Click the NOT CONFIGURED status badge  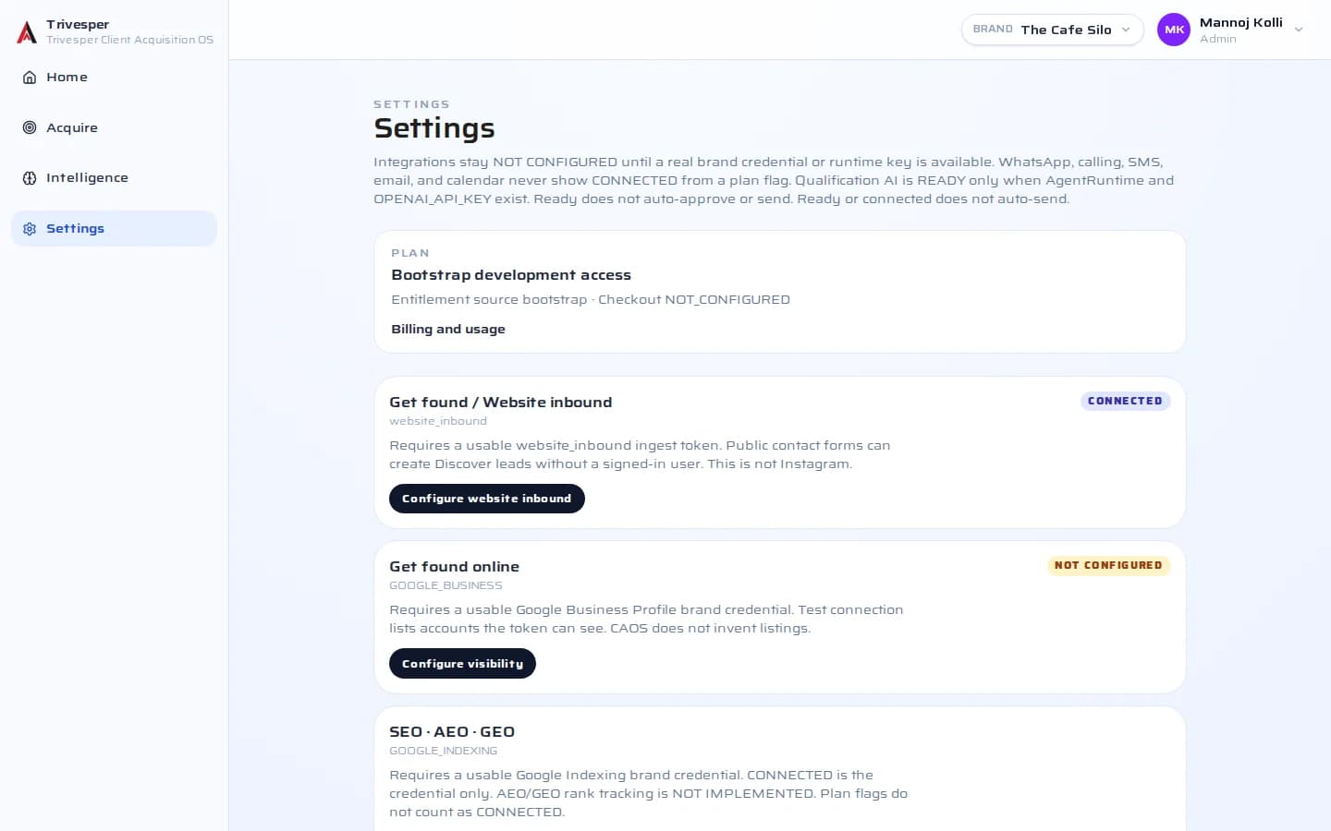click(x=1108, y=565)
